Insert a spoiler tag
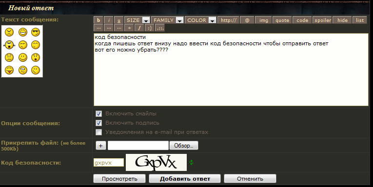This screenshot has width=373, height=187. (323, 20)
